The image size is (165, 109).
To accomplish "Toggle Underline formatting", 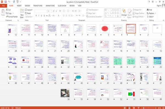I will coord(42,16).
